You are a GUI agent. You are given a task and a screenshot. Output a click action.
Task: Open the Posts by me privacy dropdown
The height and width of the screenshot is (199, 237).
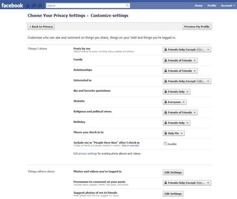(187, 50)
